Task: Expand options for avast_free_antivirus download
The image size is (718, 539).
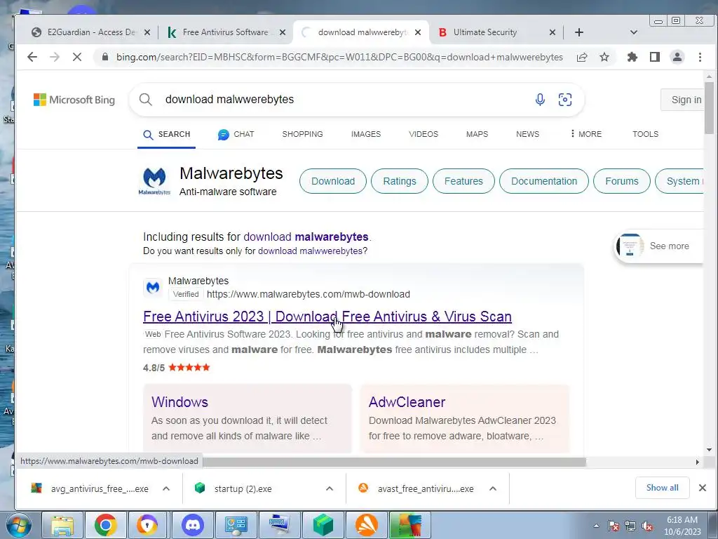Action: pyautogui.click(x=493, y=488)
